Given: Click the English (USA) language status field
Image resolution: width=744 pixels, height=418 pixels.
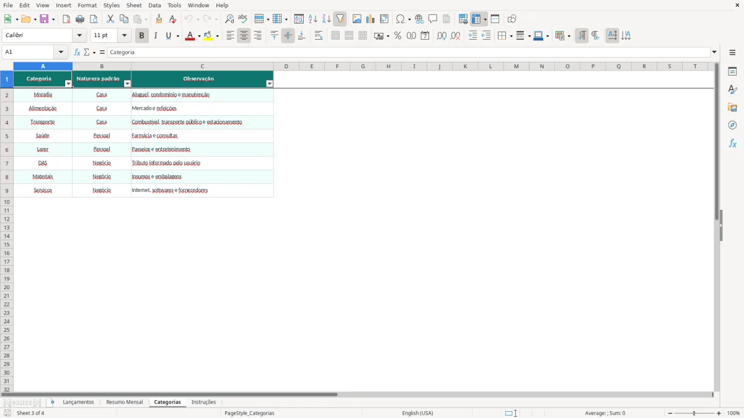Looking at the screenshot, I should [x=417, y=413].
